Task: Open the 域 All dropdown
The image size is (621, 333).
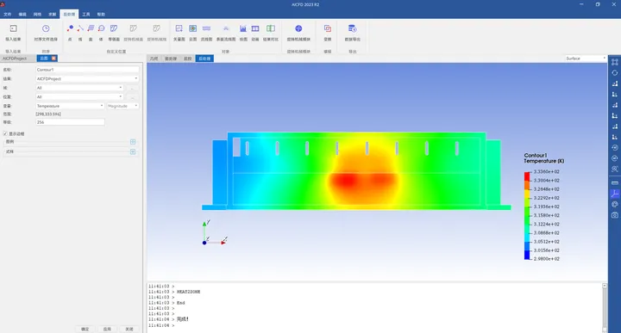Action: (x=79, y=88)
